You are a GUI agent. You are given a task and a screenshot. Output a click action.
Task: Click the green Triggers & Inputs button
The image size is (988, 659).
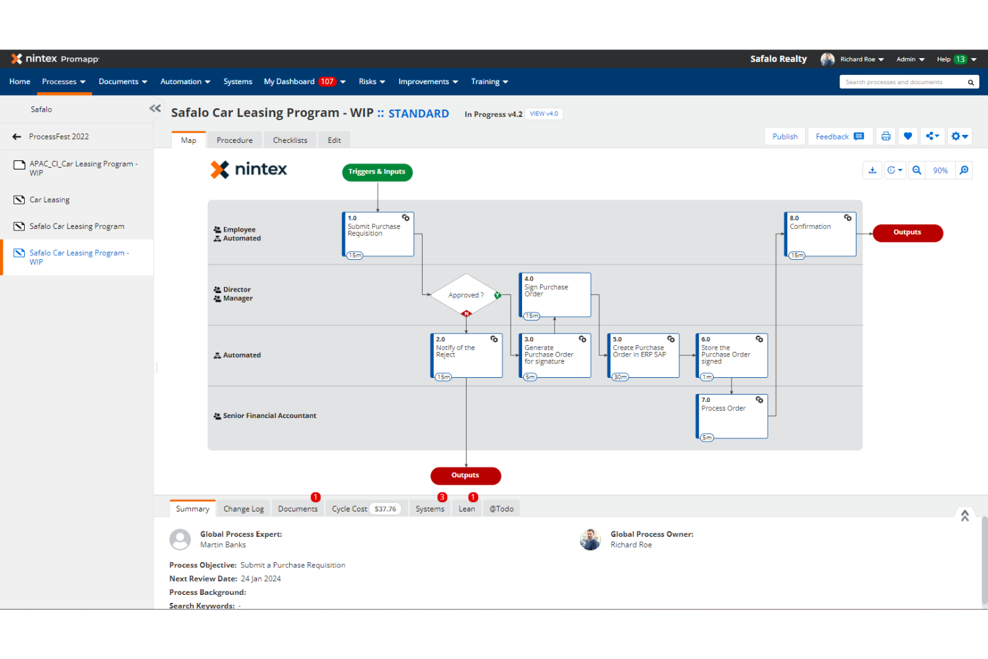[x=377, y=172]
